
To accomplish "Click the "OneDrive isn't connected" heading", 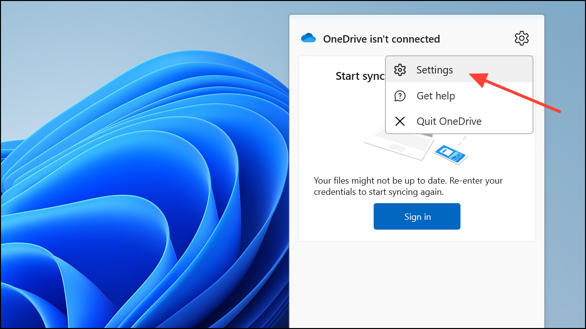I will click(x=381, y=39).
